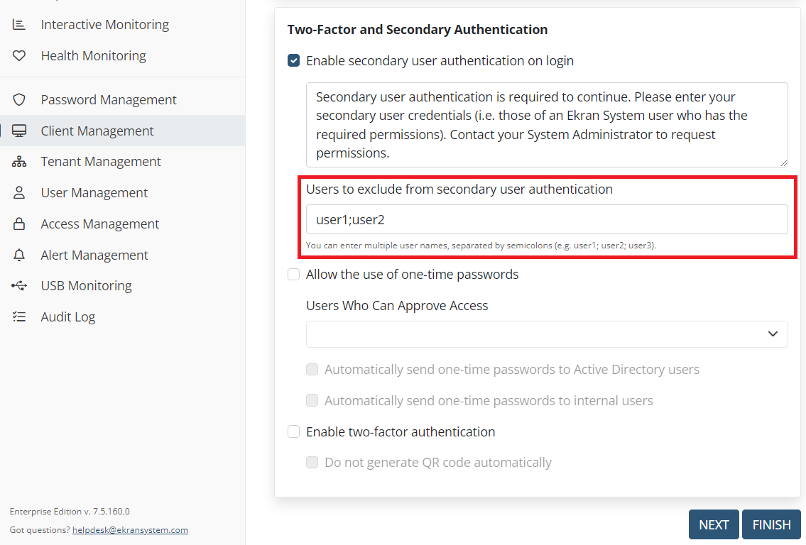
Task: Click the Tenant Management hierarchy icon
Action: pos(19,162)
